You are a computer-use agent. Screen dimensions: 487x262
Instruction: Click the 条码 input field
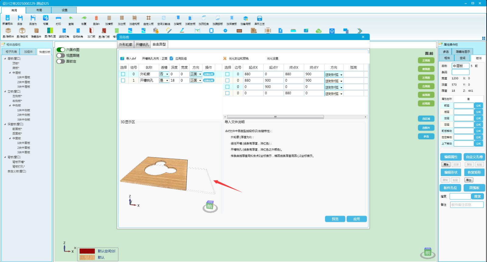pos(460,72)
